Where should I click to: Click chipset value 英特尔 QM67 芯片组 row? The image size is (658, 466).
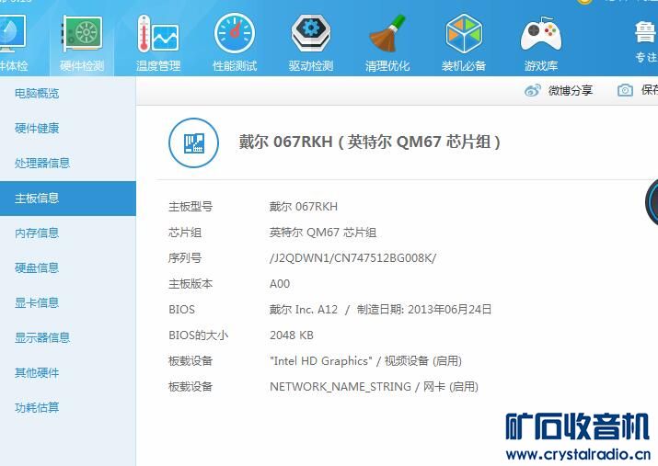click(323, 233)
